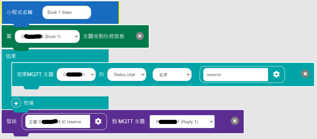The width and height of the screenshot is (317, 139).
Task: Select the Reply 1 destination topic dropdown
Action: point(182,122)
